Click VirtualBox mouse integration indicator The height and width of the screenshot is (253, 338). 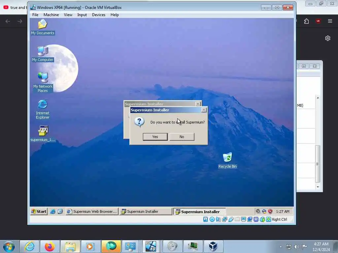(x=262, y=219)
